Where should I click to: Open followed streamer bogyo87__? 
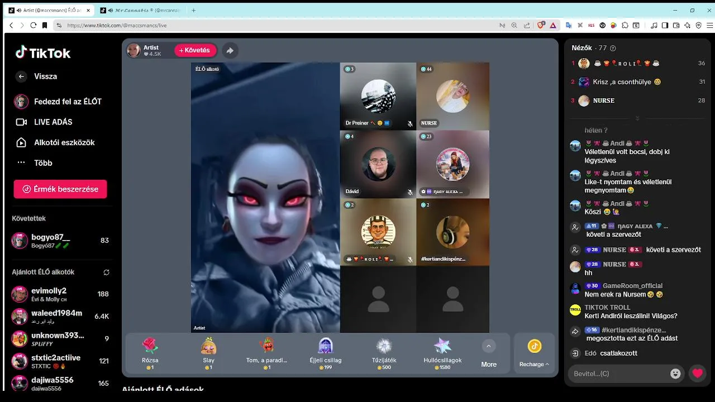pos(60,241)
